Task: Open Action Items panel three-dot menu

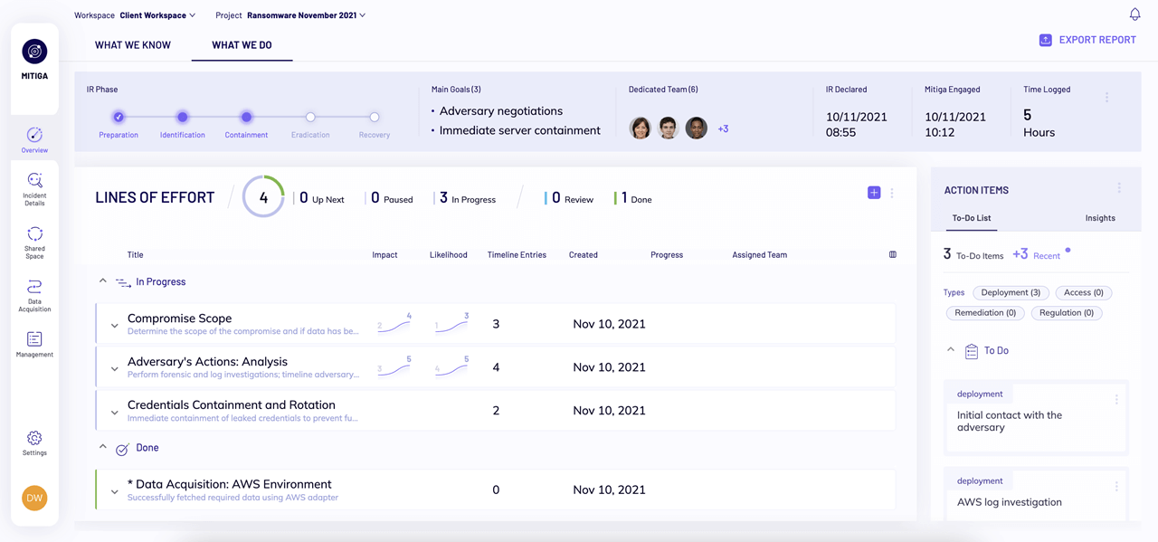Action: click(x=1119, y=188)
